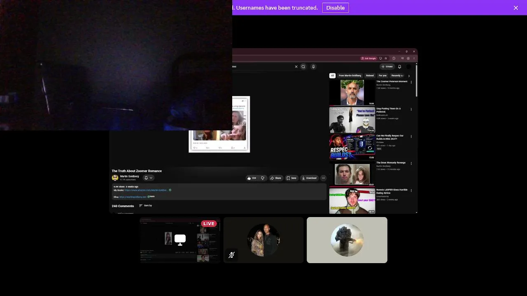Open The Zoomer Peterson Moment thumbnail

[352, 92]
